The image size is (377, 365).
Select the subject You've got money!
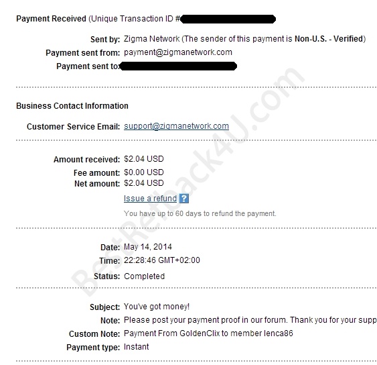pos(157,307)
